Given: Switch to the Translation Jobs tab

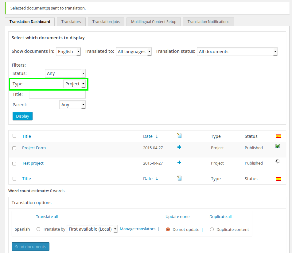Looking at the screenshot, I should pyautogui.click(x=106, y=22).
